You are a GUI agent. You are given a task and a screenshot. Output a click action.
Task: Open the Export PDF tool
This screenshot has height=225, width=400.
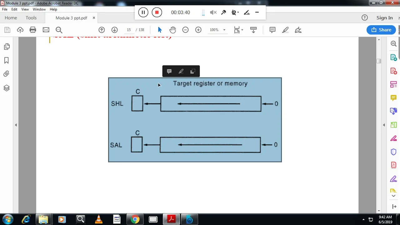[x=393, y=57]
